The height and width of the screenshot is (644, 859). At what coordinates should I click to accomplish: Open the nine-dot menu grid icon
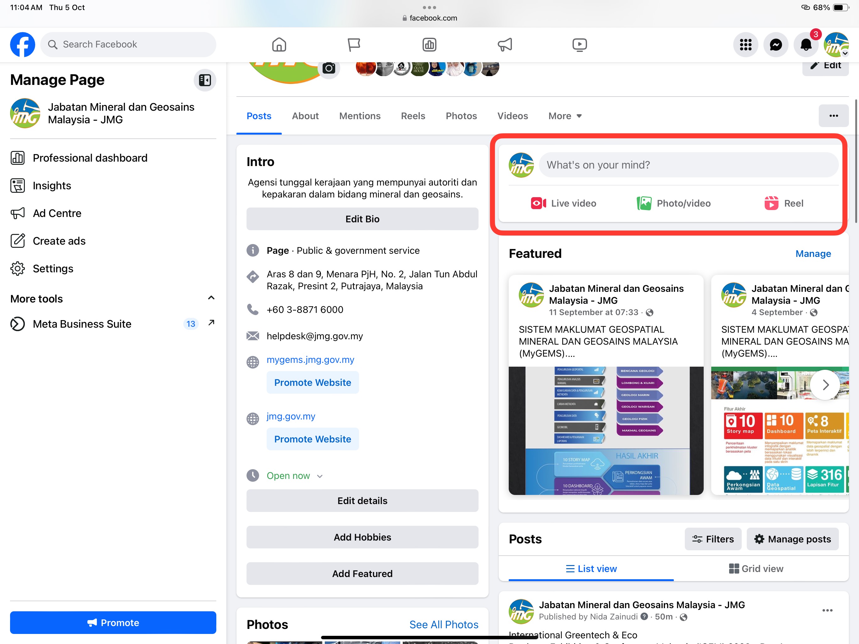tap(745, 45)
